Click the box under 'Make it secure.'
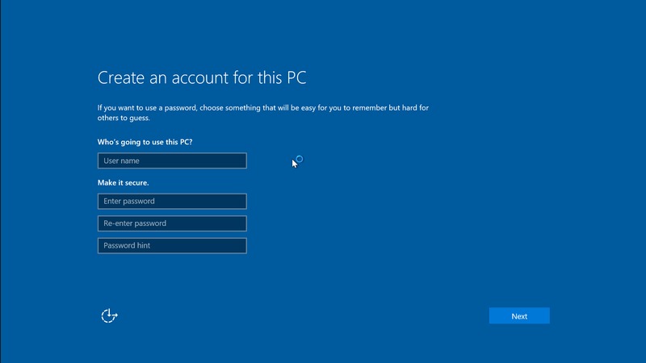This screenshot has width=646, height=363. (x=172, y=201)
